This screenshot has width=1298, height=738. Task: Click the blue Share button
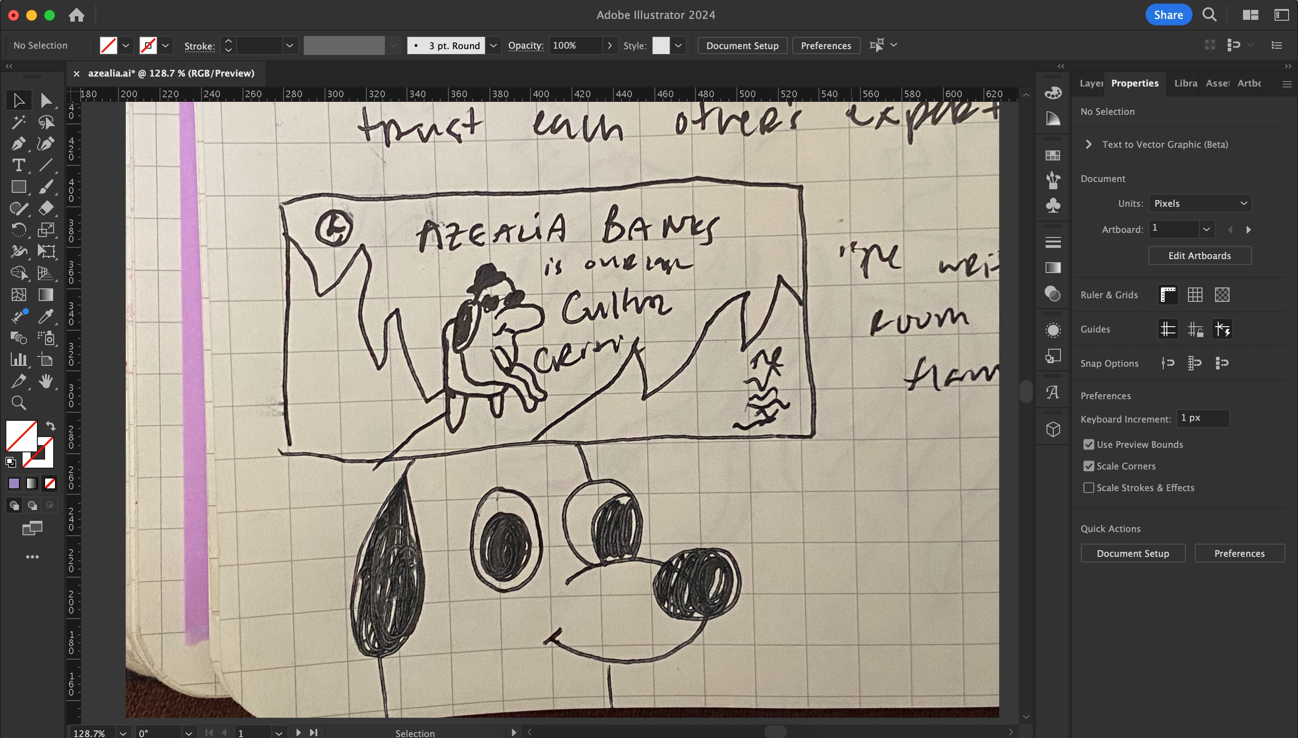point(1168,15)
